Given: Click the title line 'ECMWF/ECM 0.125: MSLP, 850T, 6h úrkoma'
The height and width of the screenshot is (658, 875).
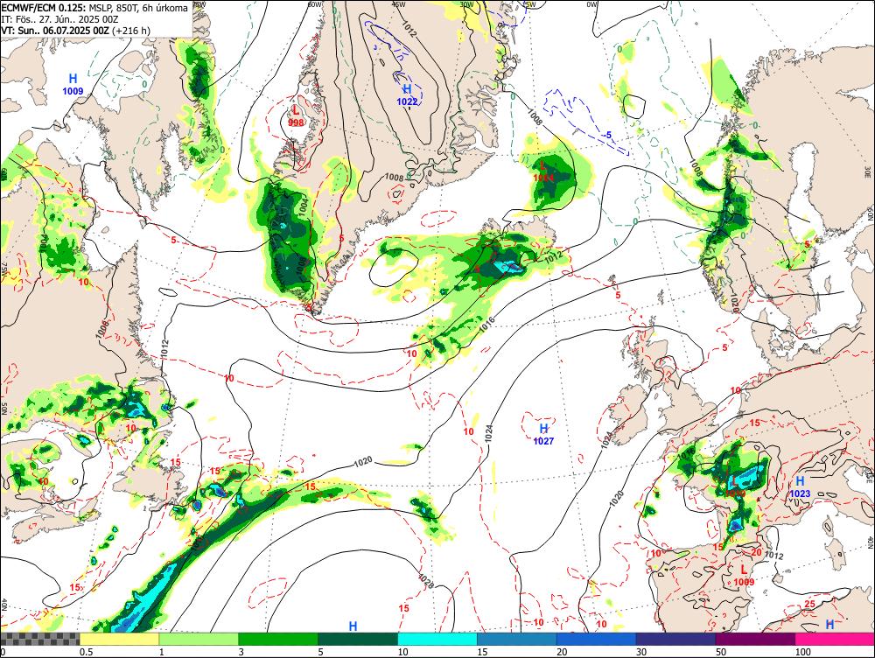Looking at the screenshot, I should pyautogui.click(x=94, y=8).
